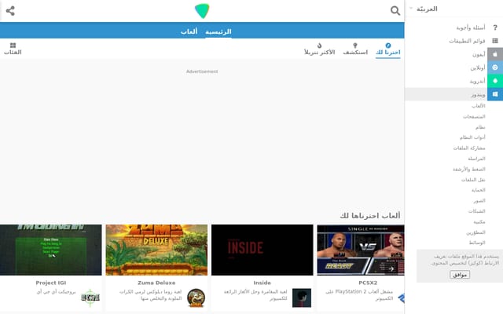Open the قوائم التطبيقات link

tap(467, 41)
